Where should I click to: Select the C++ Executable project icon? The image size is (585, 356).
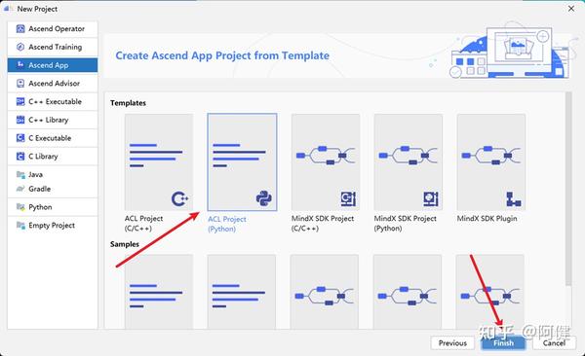(20, 102)
